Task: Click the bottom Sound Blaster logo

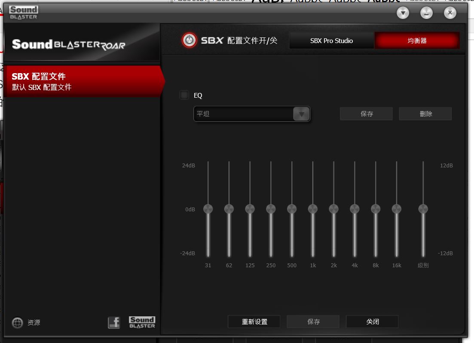Action: [142, 322]
